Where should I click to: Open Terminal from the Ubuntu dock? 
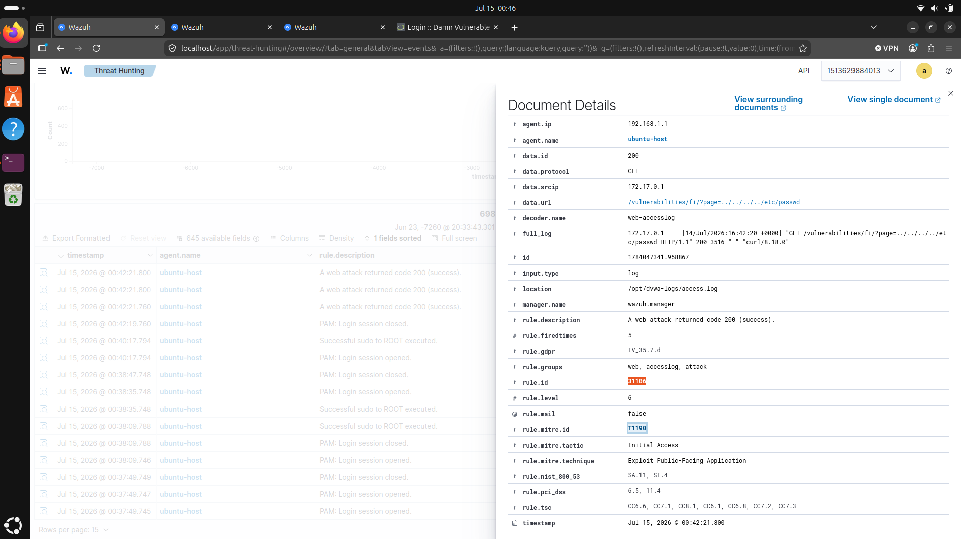pyautogui.click(x=13, y=162)
